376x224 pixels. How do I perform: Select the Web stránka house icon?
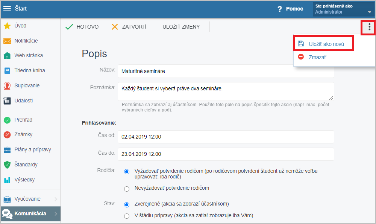click(7, 56)
